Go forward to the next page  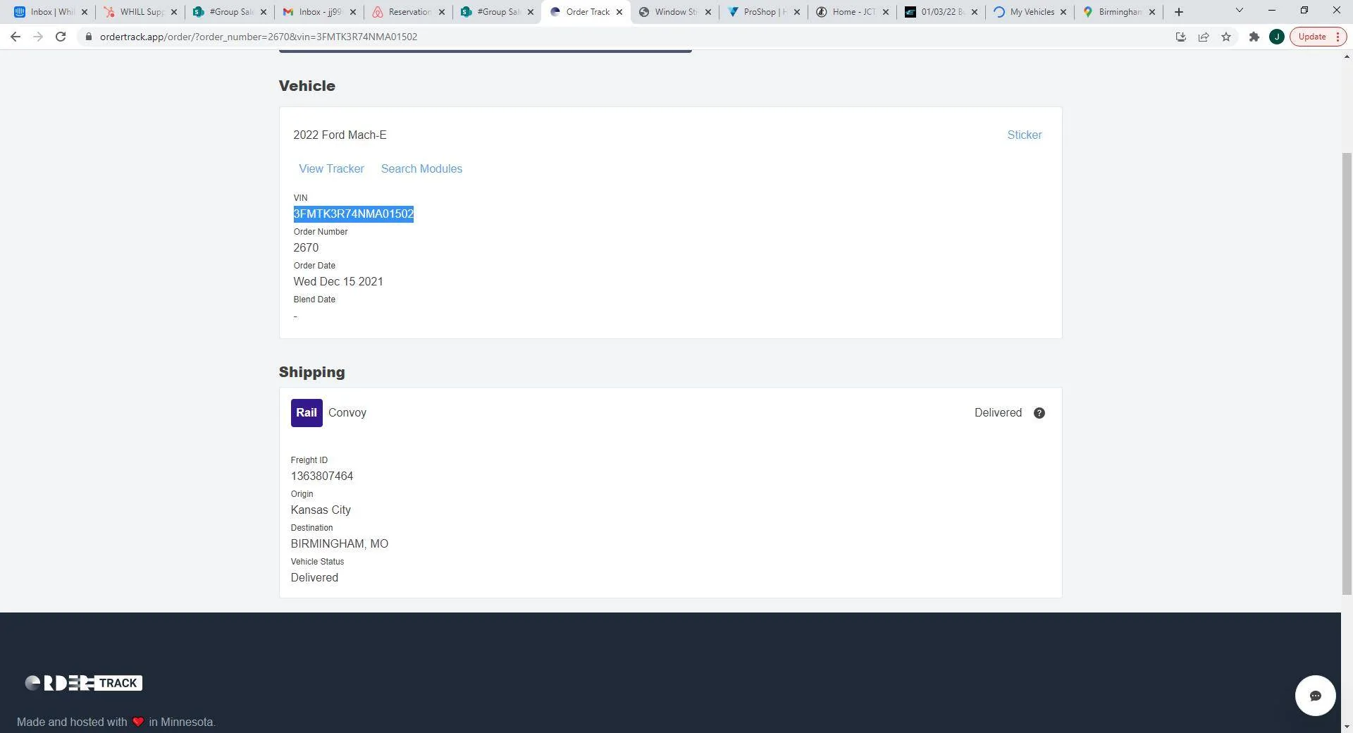[38, 37]
